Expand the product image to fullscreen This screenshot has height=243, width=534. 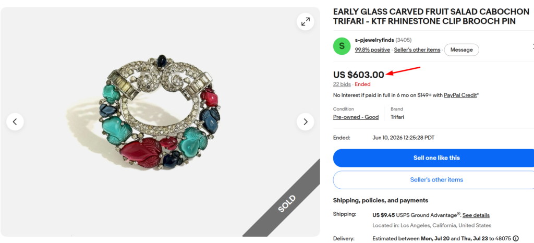click(x=306, y=22)
